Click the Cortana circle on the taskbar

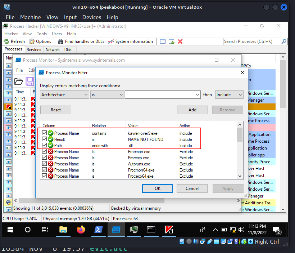click(28, 230)
